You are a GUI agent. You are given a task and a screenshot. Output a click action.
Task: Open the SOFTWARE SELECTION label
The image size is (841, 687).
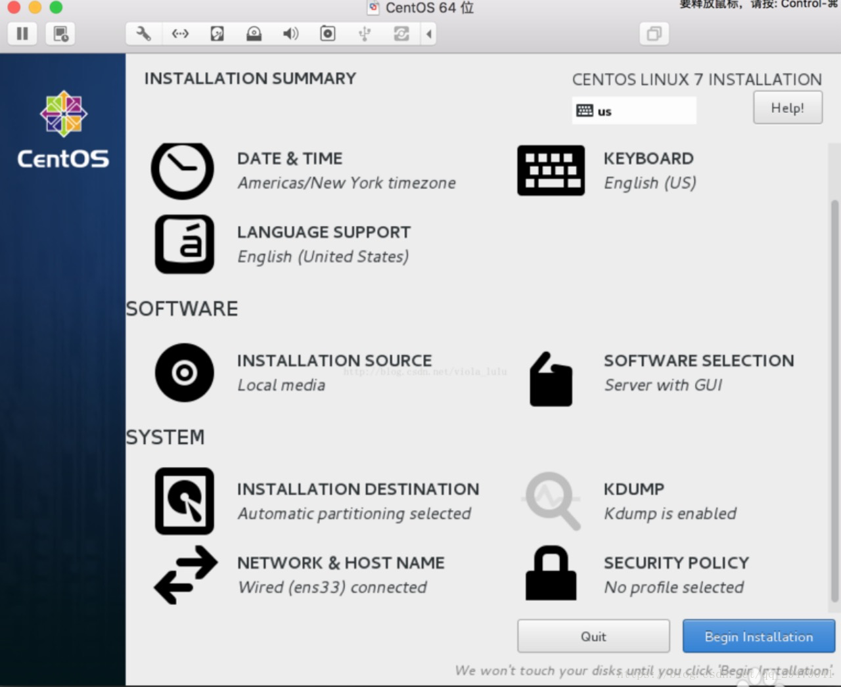(x=699, y=361)
